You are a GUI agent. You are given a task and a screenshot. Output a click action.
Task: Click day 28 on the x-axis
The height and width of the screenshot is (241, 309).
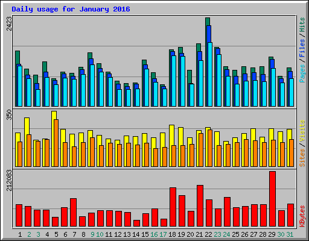[263, 234]
